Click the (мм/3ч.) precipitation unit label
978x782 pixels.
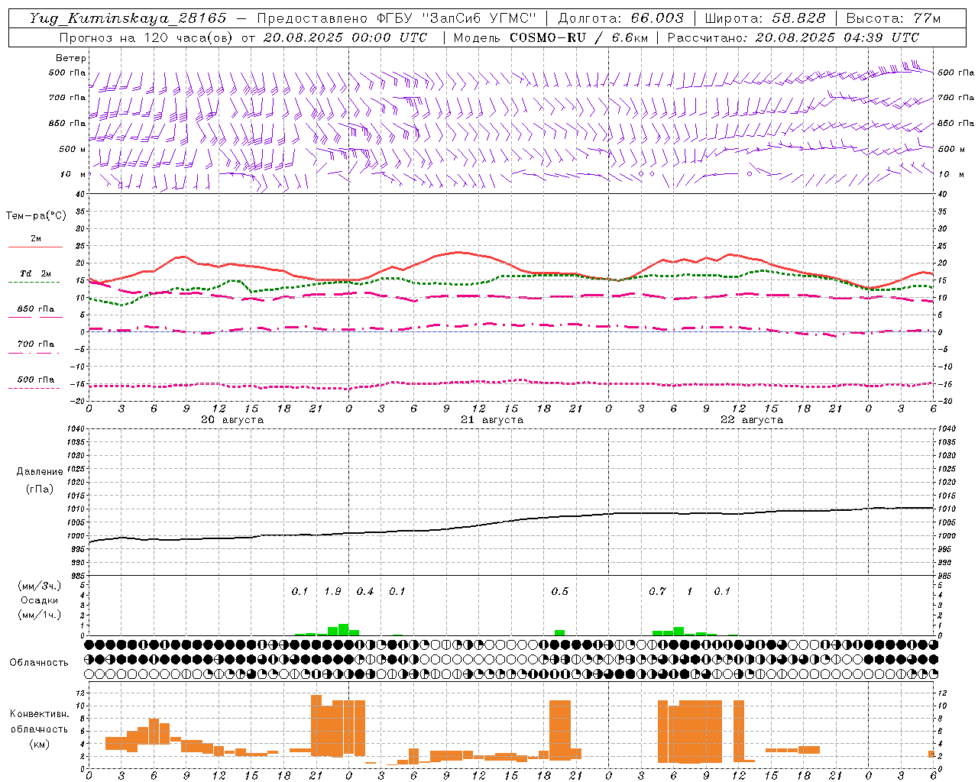(x=40, y=586)
